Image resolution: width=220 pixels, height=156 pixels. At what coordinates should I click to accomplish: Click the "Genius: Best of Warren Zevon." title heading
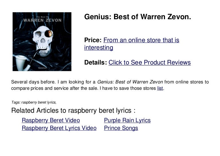click(x=137, y=17)
